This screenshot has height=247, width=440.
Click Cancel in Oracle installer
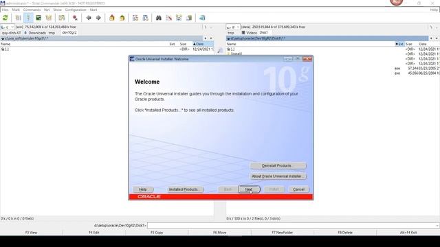298,189
